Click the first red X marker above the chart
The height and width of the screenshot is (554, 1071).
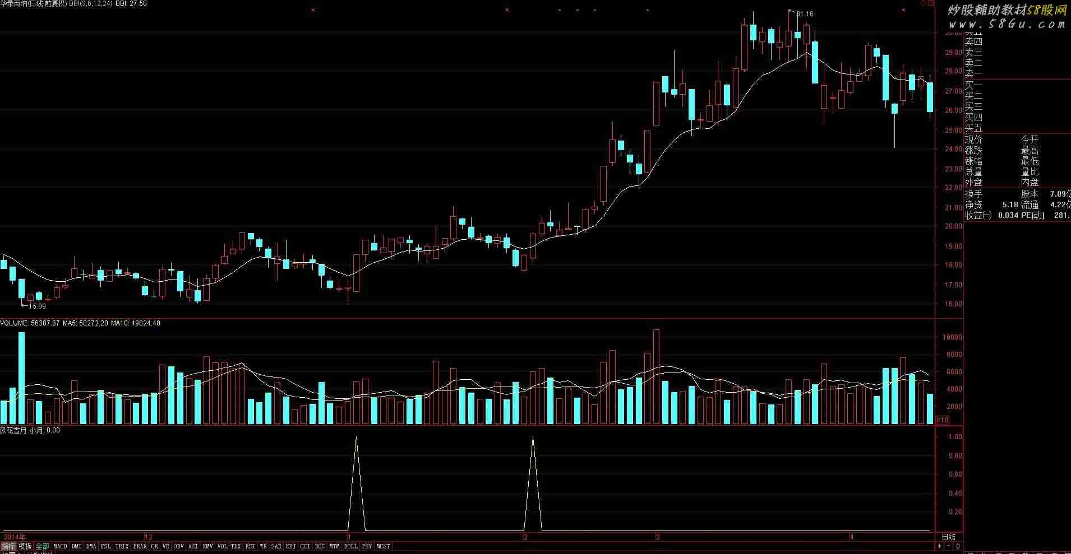pos(313,10)
